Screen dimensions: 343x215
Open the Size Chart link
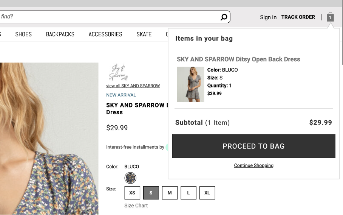(136, 206)
